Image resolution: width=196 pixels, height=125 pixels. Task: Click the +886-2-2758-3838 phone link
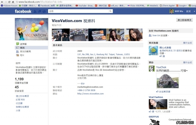(86, 90)
